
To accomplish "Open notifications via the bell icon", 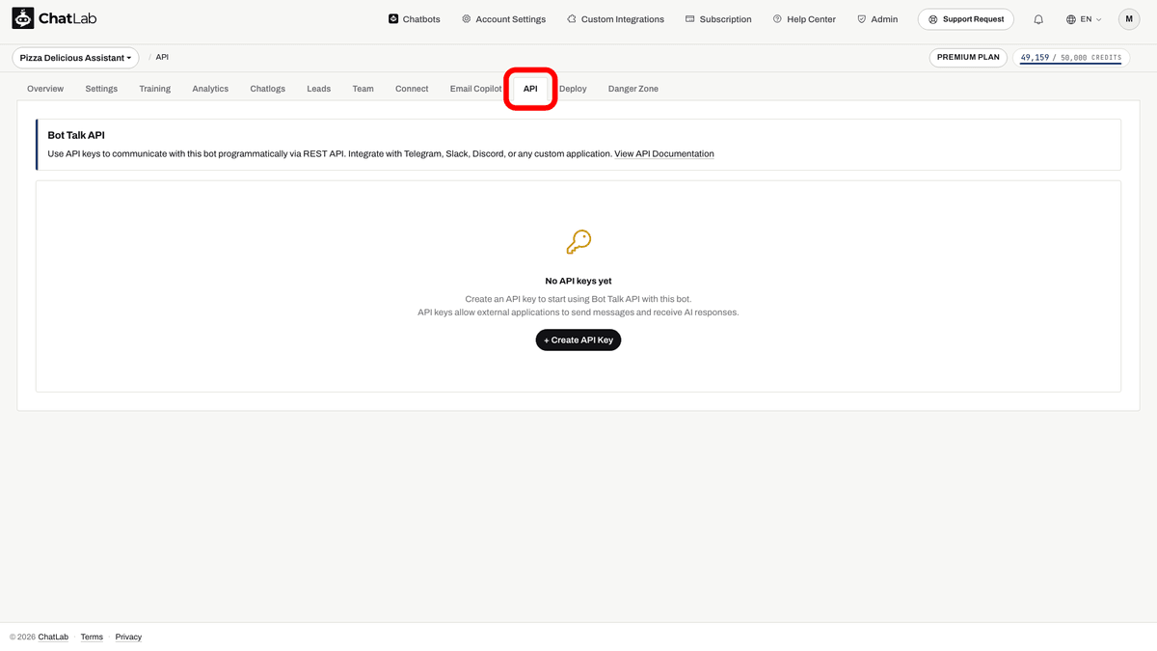I will pos(1038,19).
